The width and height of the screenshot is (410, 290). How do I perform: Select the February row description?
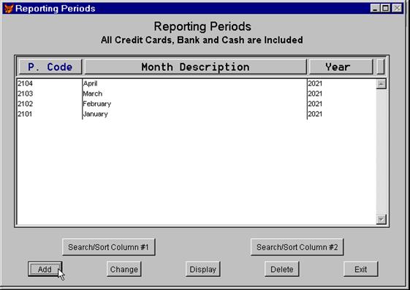click(97, 104)
